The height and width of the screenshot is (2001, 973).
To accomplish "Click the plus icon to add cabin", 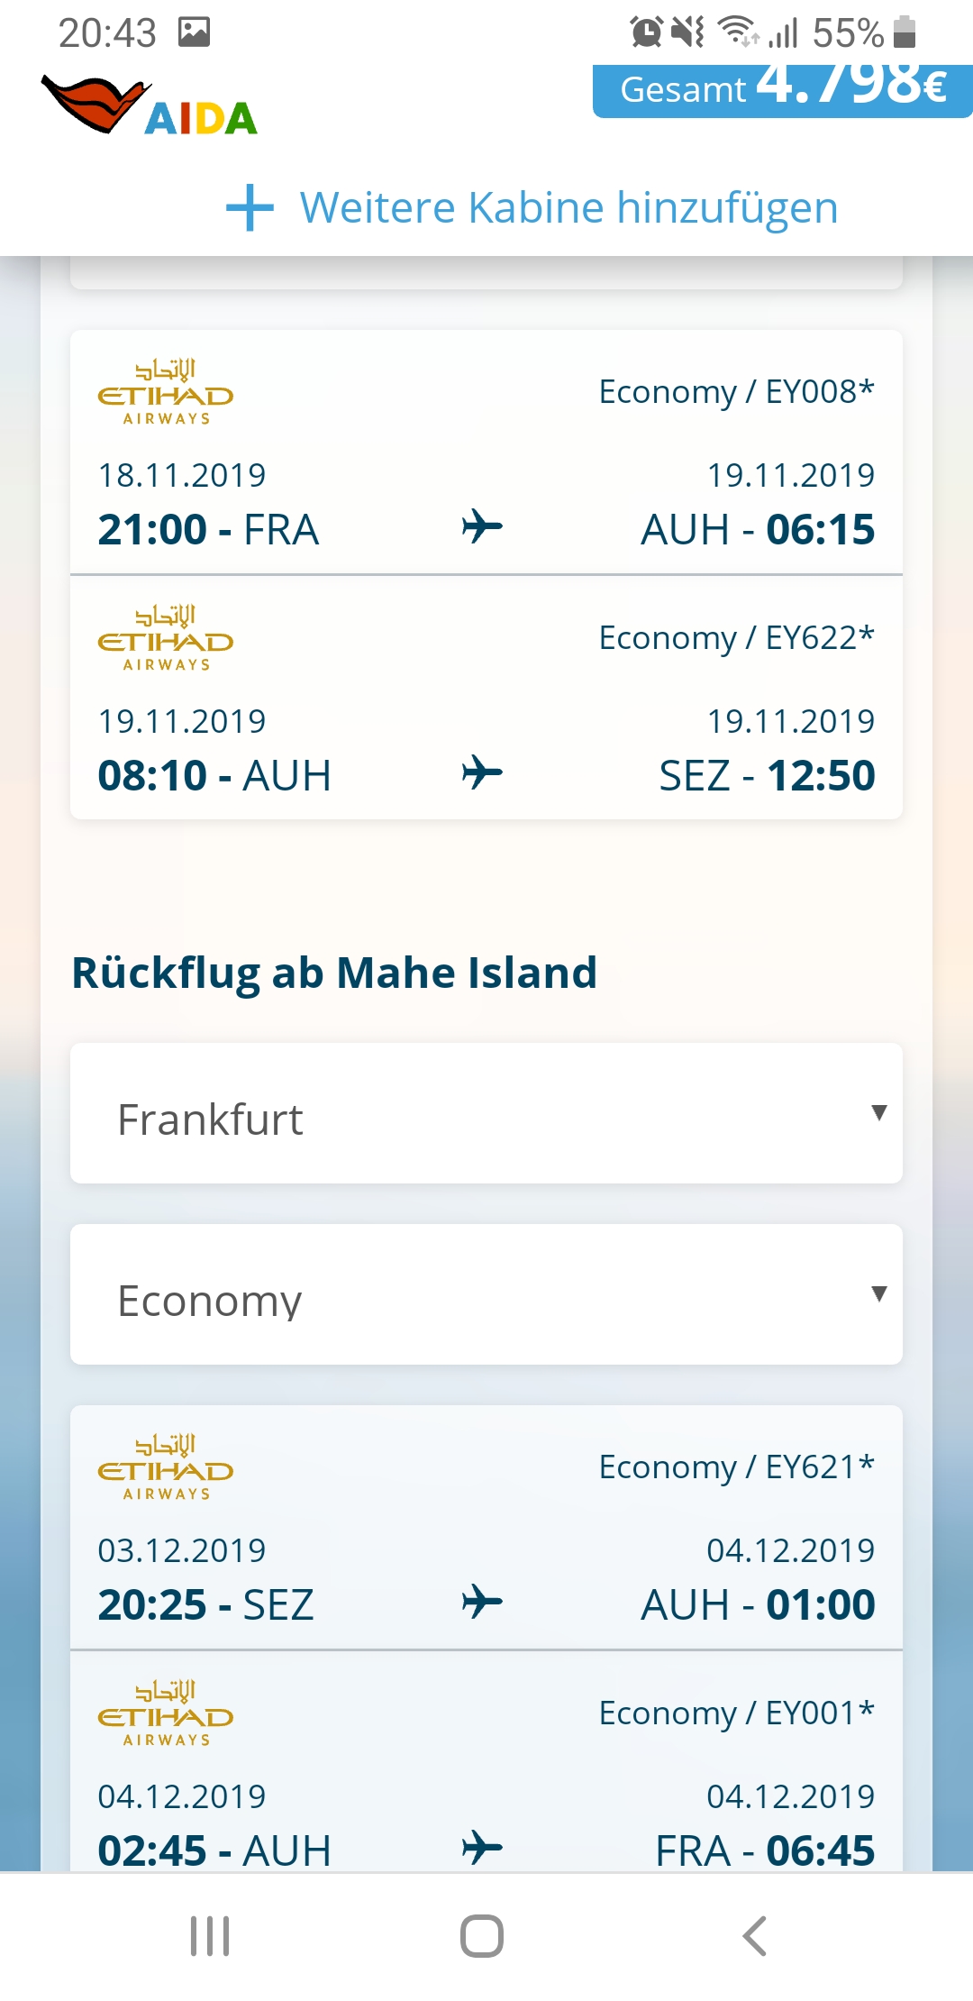I will click(x=250, y=207).
